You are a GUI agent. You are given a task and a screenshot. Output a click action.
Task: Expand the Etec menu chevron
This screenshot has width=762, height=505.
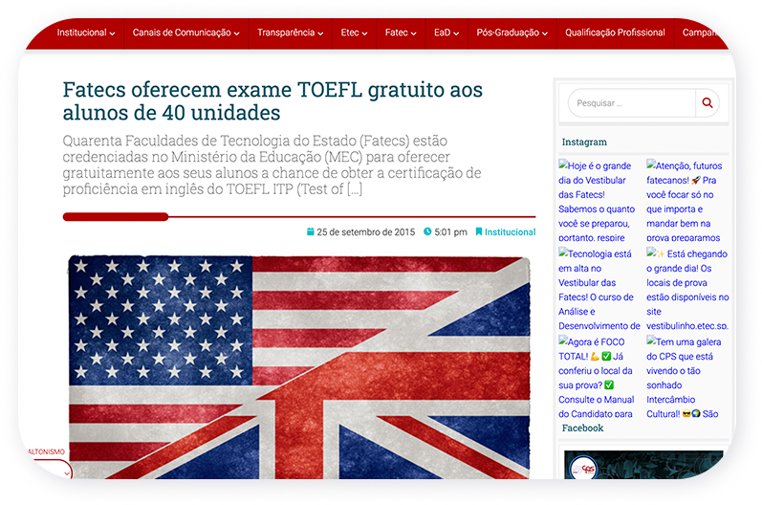tap(365, 33)
